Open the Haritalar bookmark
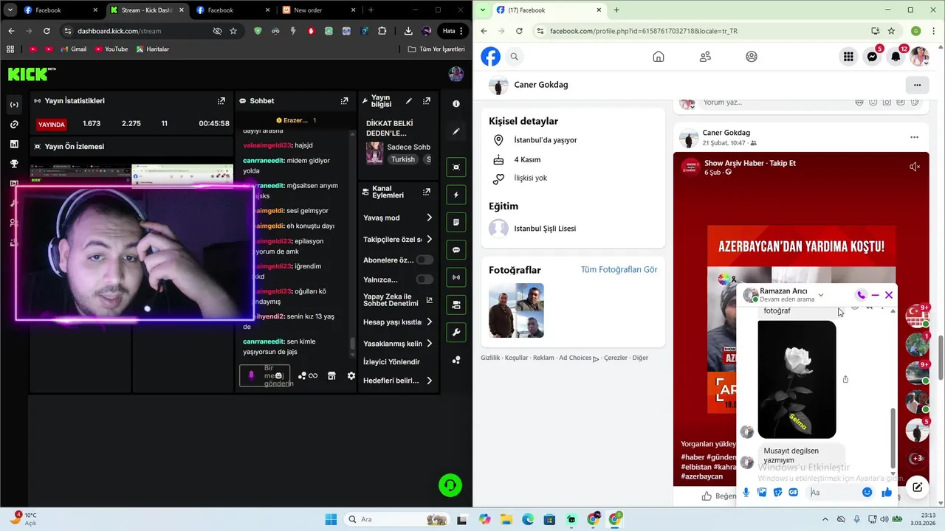 [x=152, y=49]
